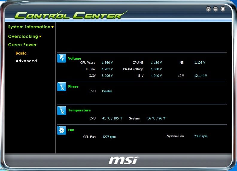This screenshot has height=171, width=237.
Task: Select the CPU NB value 1.189 V
Action: [x=156, y=63]
